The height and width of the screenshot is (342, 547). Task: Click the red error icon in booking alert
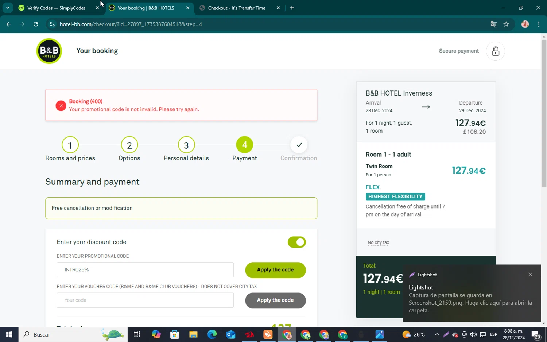61,106
